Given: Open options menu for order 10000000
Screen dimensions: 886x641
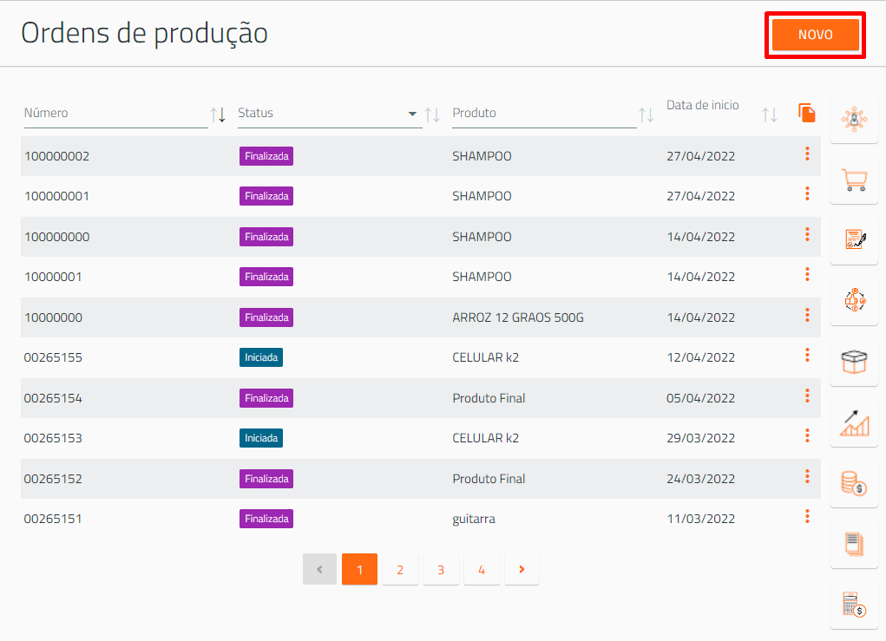Looking at the screenshot, I should (807, 315).
